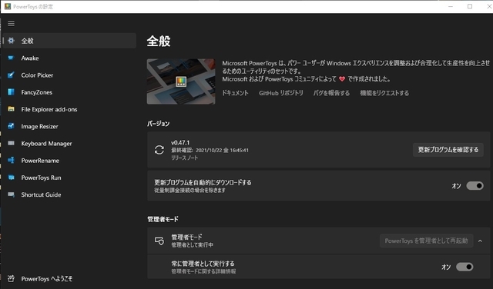Click the PowerToys app icon in title bar
This screenshot has width=493, height=289.
click(x=8, y=6)
